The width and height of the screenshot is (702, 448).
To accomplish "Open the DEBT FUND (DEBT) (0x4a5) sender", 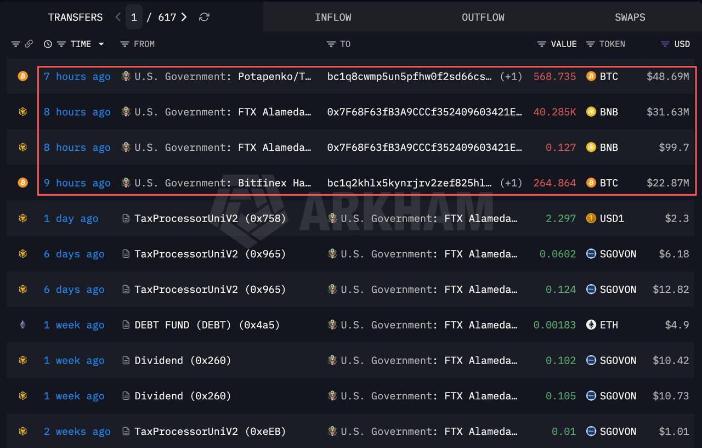I will [207, 325].
